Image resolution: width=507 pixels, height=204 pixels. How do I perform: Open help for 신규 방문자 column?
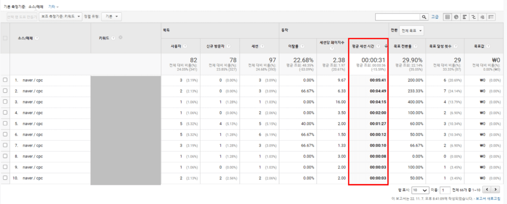pyautogui.click(x=229, y=46)
